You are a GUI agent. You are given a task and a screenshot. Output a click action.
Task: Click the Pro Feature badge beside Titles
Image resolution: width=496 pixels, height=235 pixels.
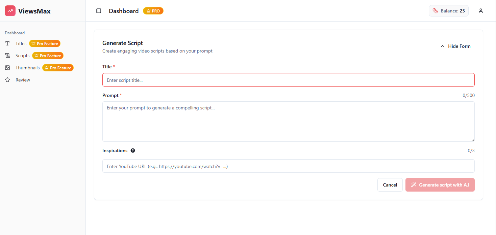point(45,43)
